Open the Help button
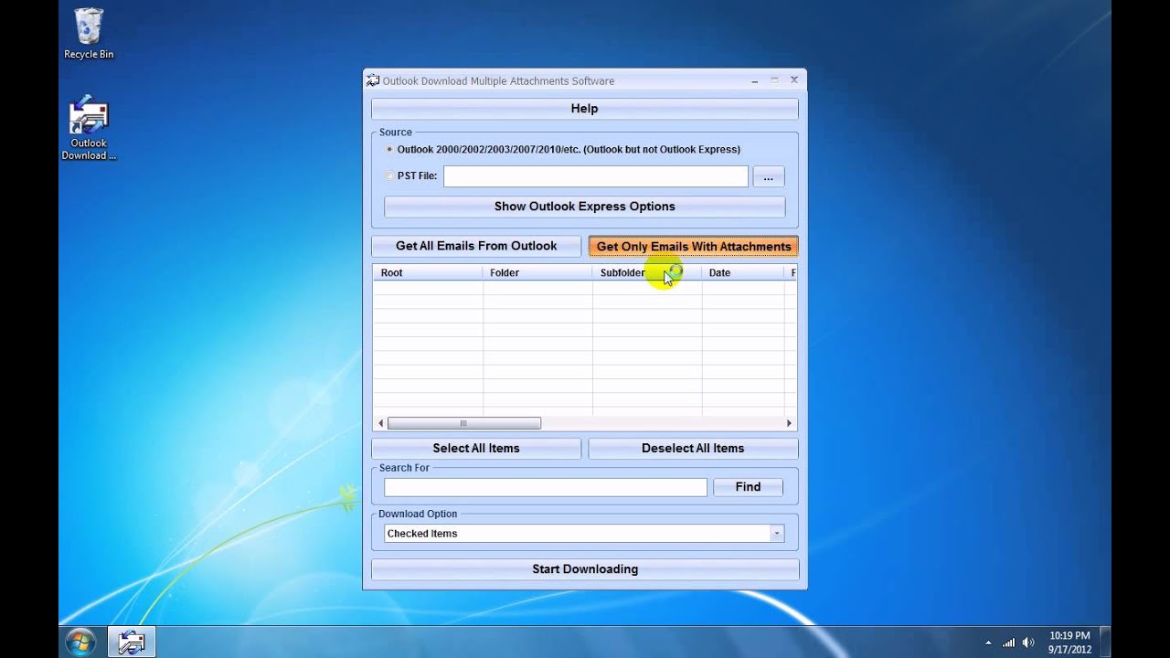 pos(585,109)
